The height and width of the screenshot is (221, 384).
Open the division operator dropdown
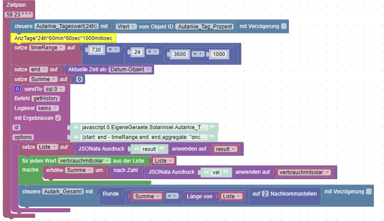point(172,196)
